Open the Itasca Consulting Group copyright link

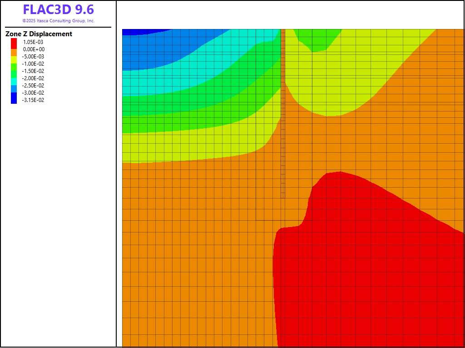58,21
